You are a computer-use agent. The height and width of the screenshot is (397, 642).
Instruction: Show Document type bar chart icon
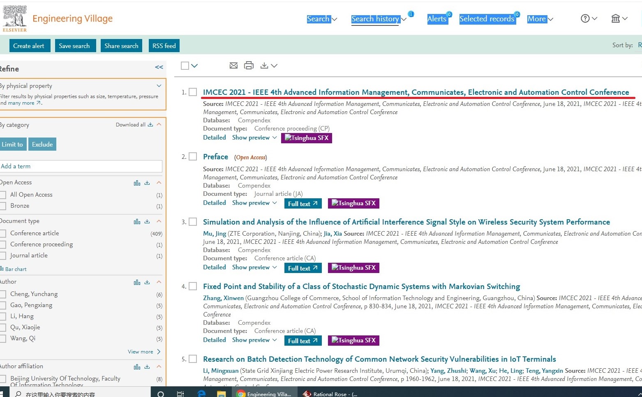click(x=137, y=222)
